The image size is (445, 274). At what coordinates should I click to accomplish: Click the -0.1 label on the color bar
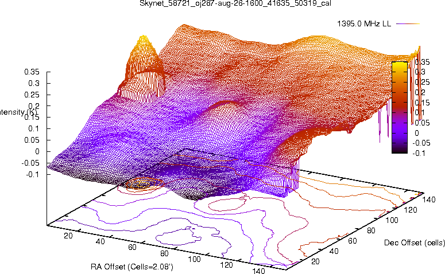click(x=419, y=153)
